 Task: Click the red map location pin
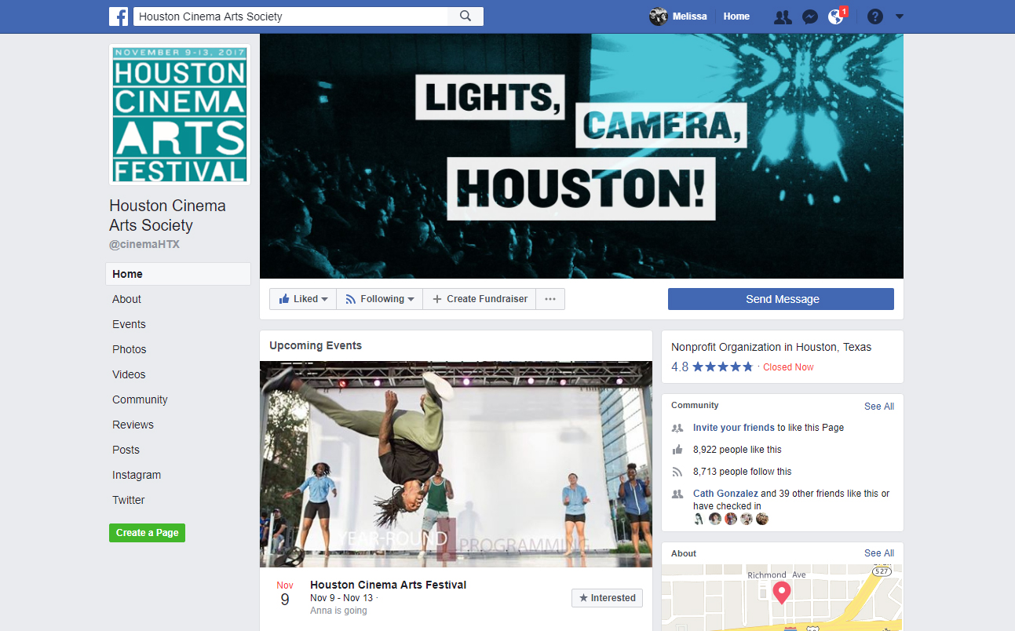[781, 593]
